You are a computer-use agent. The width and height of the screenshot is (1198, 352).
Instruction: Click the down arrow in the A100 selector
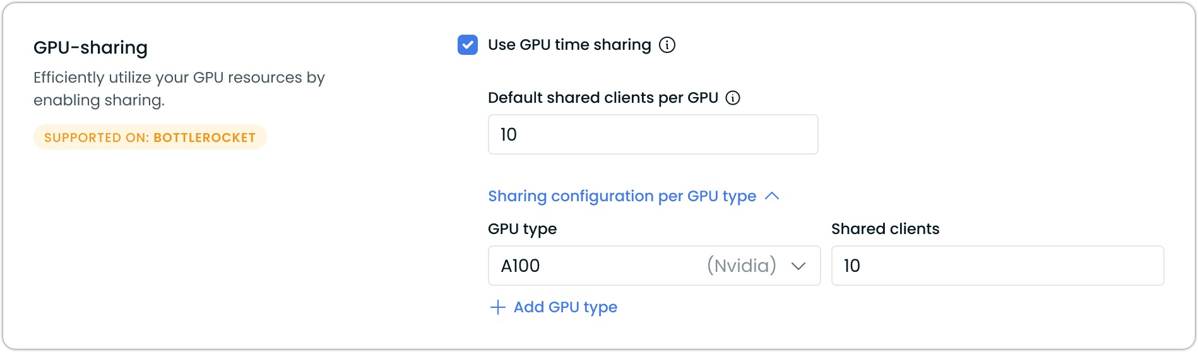pos(798,266)
